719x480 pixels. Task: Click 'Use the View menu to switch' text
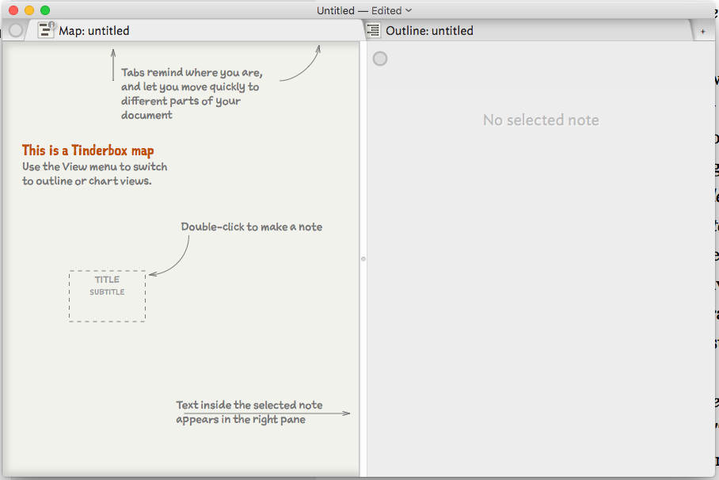[94, 173]
